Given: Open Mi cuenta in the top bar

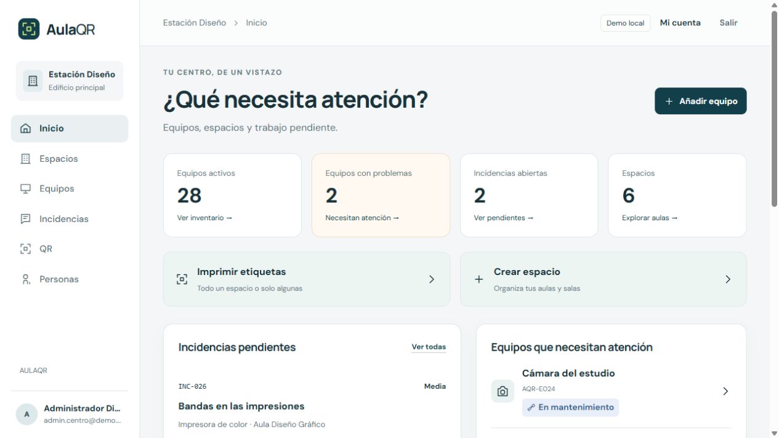Looking at the screenshot, I should [x=680, y=23].
